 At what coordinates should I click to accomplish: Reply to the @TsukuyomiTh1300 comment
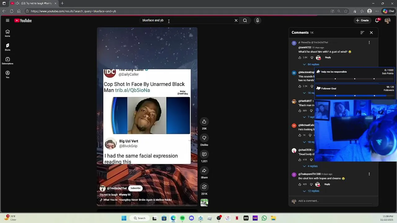coord(327,184)
